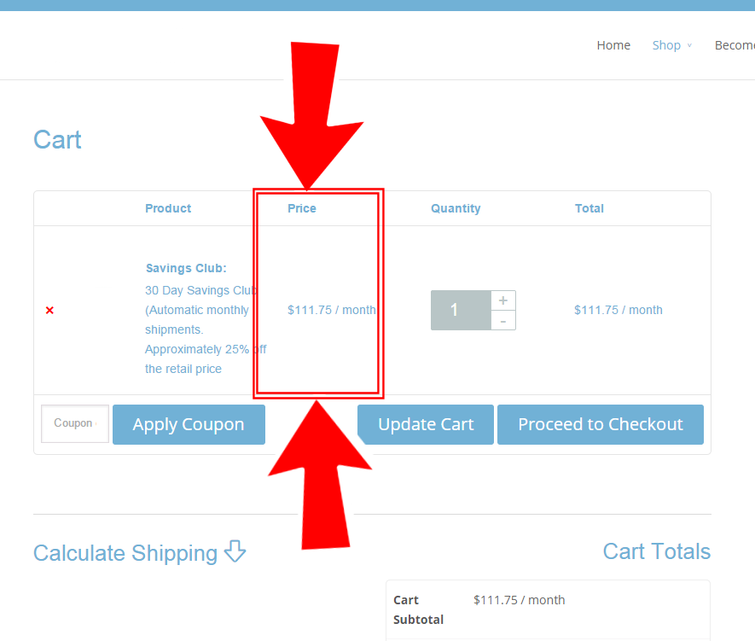Screen dimensions: 755x641
Task: Expand Calculate Shipping via the down arrow
Action: (x=235, y=551)
